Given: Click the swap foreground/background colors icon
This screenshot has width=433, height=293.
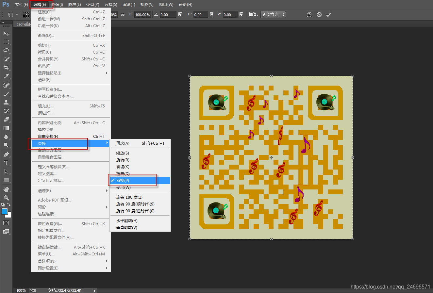Looking at the screenshot, I should click(9, 205).
